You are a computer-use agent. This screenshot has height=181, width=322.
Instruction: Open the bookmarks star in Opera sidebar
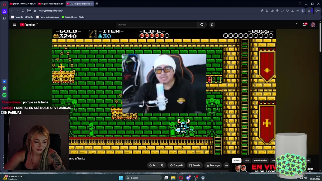tap(4, 18)
